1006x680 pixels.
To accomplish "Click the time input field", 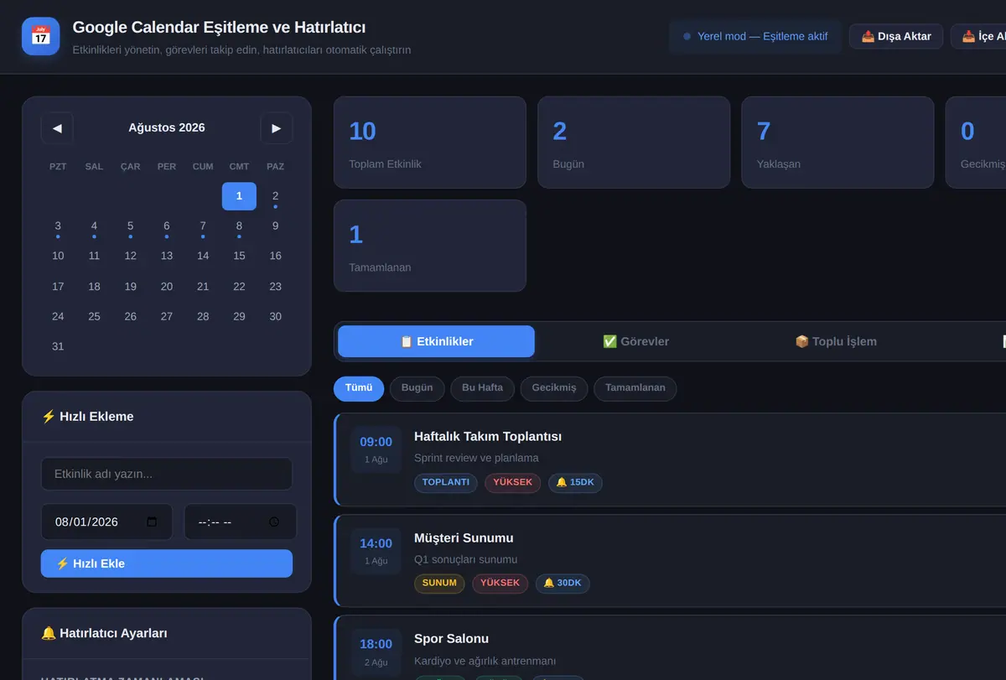I will pos(241,522).
